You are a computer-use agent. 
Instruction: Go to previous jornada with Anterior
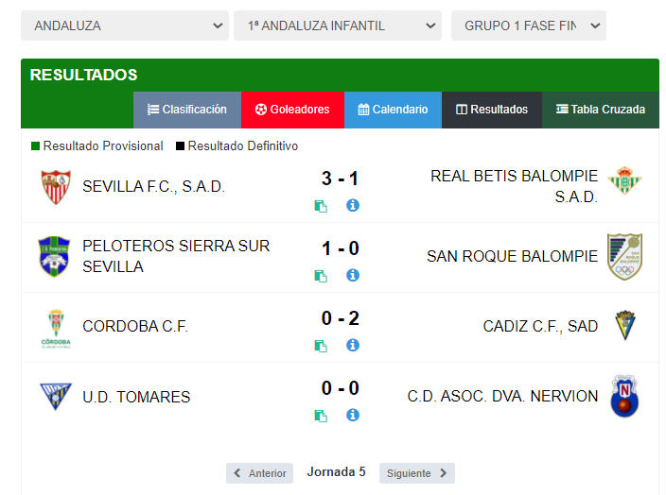pos(259,473)
